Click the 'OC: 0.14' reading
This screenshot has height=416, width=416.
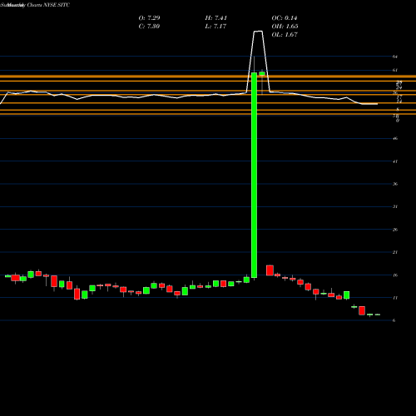coord(285,18)
